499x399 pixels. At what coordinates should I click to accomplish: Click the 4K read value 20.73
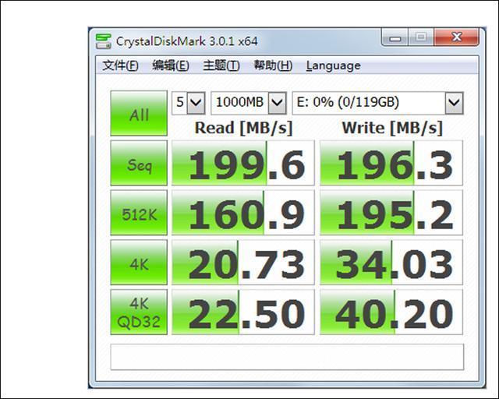coord(243,262)
